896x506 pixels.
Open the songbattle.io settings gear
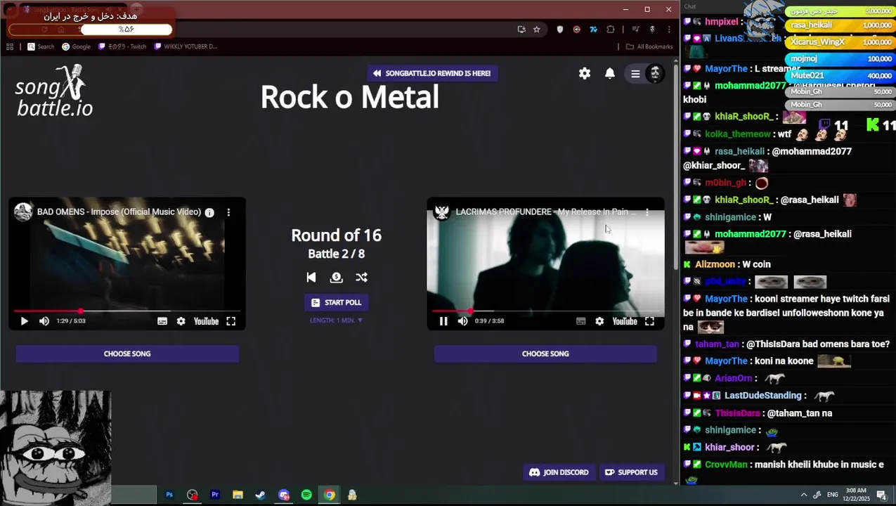(x=585, y=73)
